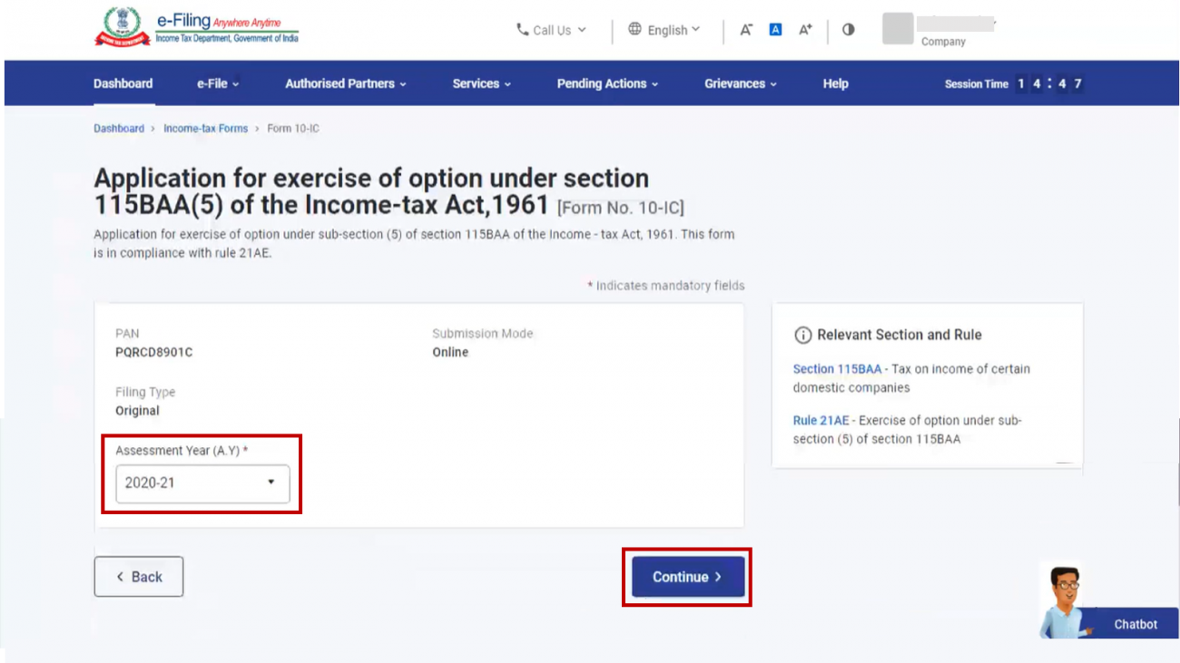Open the Chatbot assistant
Viewport: 1180px width, 663px height.
[x=1135, y=624]
